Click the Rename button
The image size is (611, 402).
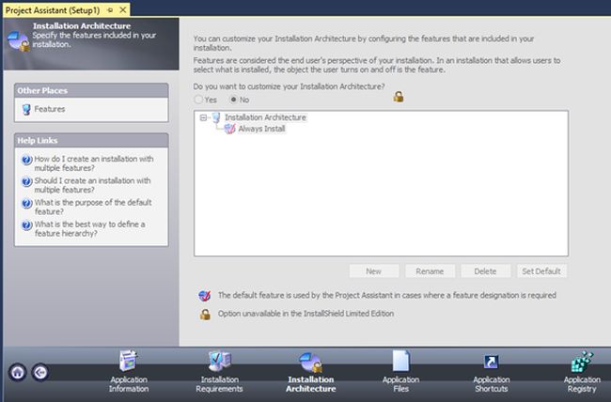coord(430,271)
